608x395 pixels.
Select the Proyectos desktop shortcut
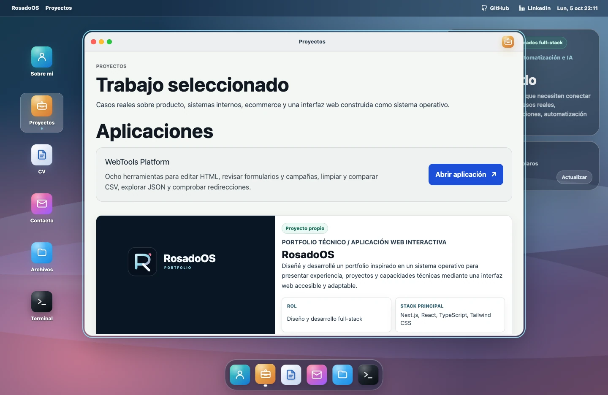coord(42,112)
